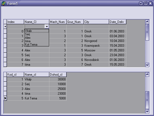The height and width of the screenshot is (116, 154).
Task: Click the Name_Cl new-row input field
Action: tap(34, 26)
